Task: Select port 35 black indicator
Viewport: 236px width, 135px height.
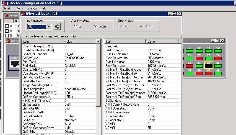Action: pyautogui.click(x=209, y=66)
